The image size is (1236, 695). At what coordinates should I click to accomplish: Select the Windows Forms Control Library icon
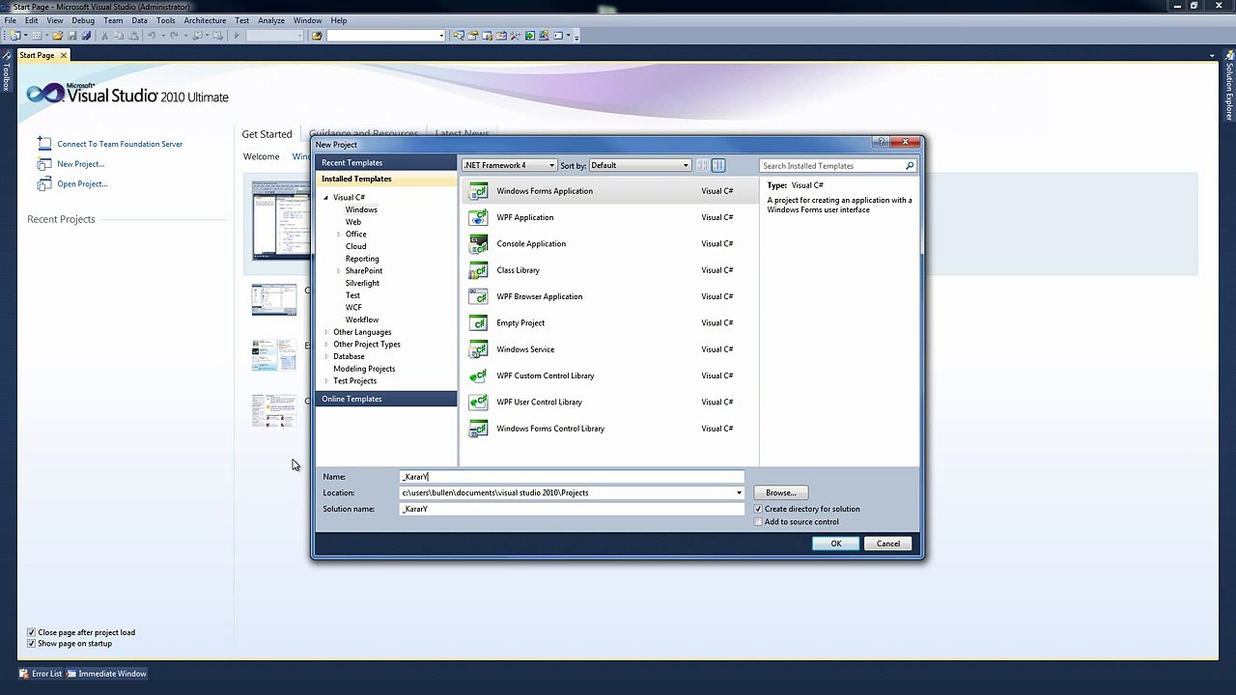tap(478, 429)
